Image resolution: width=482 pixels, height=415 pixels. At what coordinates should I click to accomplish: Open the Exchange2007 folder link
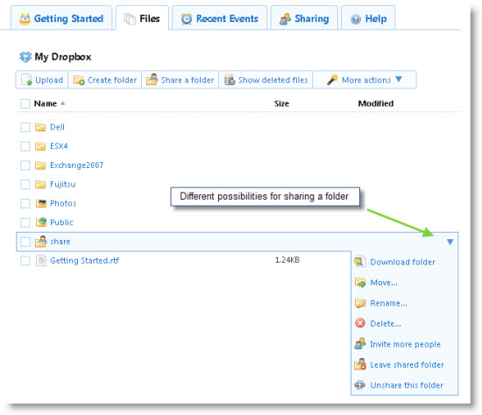[x=76, y=165]
